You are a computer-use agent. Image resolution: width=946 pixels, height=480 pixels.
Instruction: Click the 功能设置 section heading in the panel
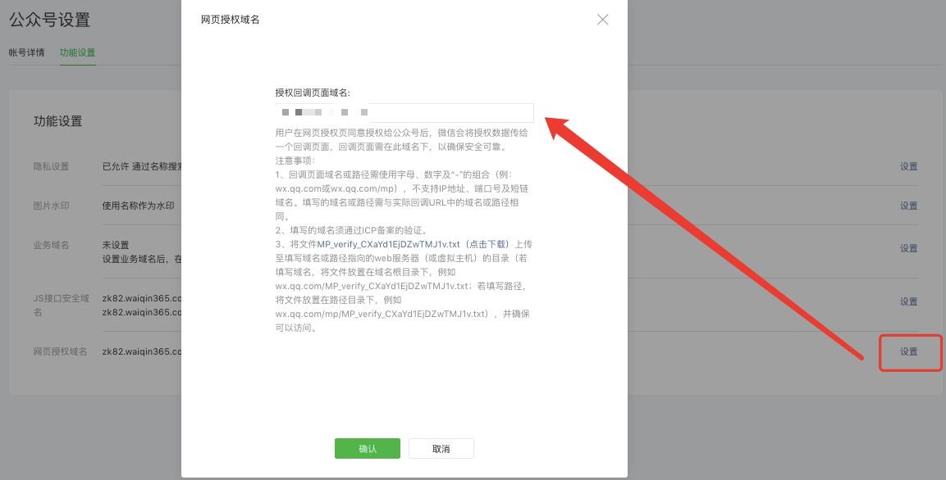57,121
